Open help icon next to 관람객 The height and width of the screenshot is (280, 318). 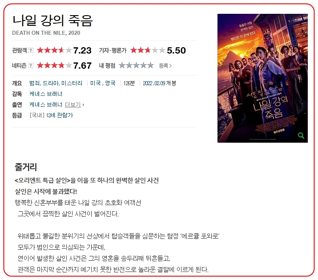pyautogui.click(x=30, y=50)
